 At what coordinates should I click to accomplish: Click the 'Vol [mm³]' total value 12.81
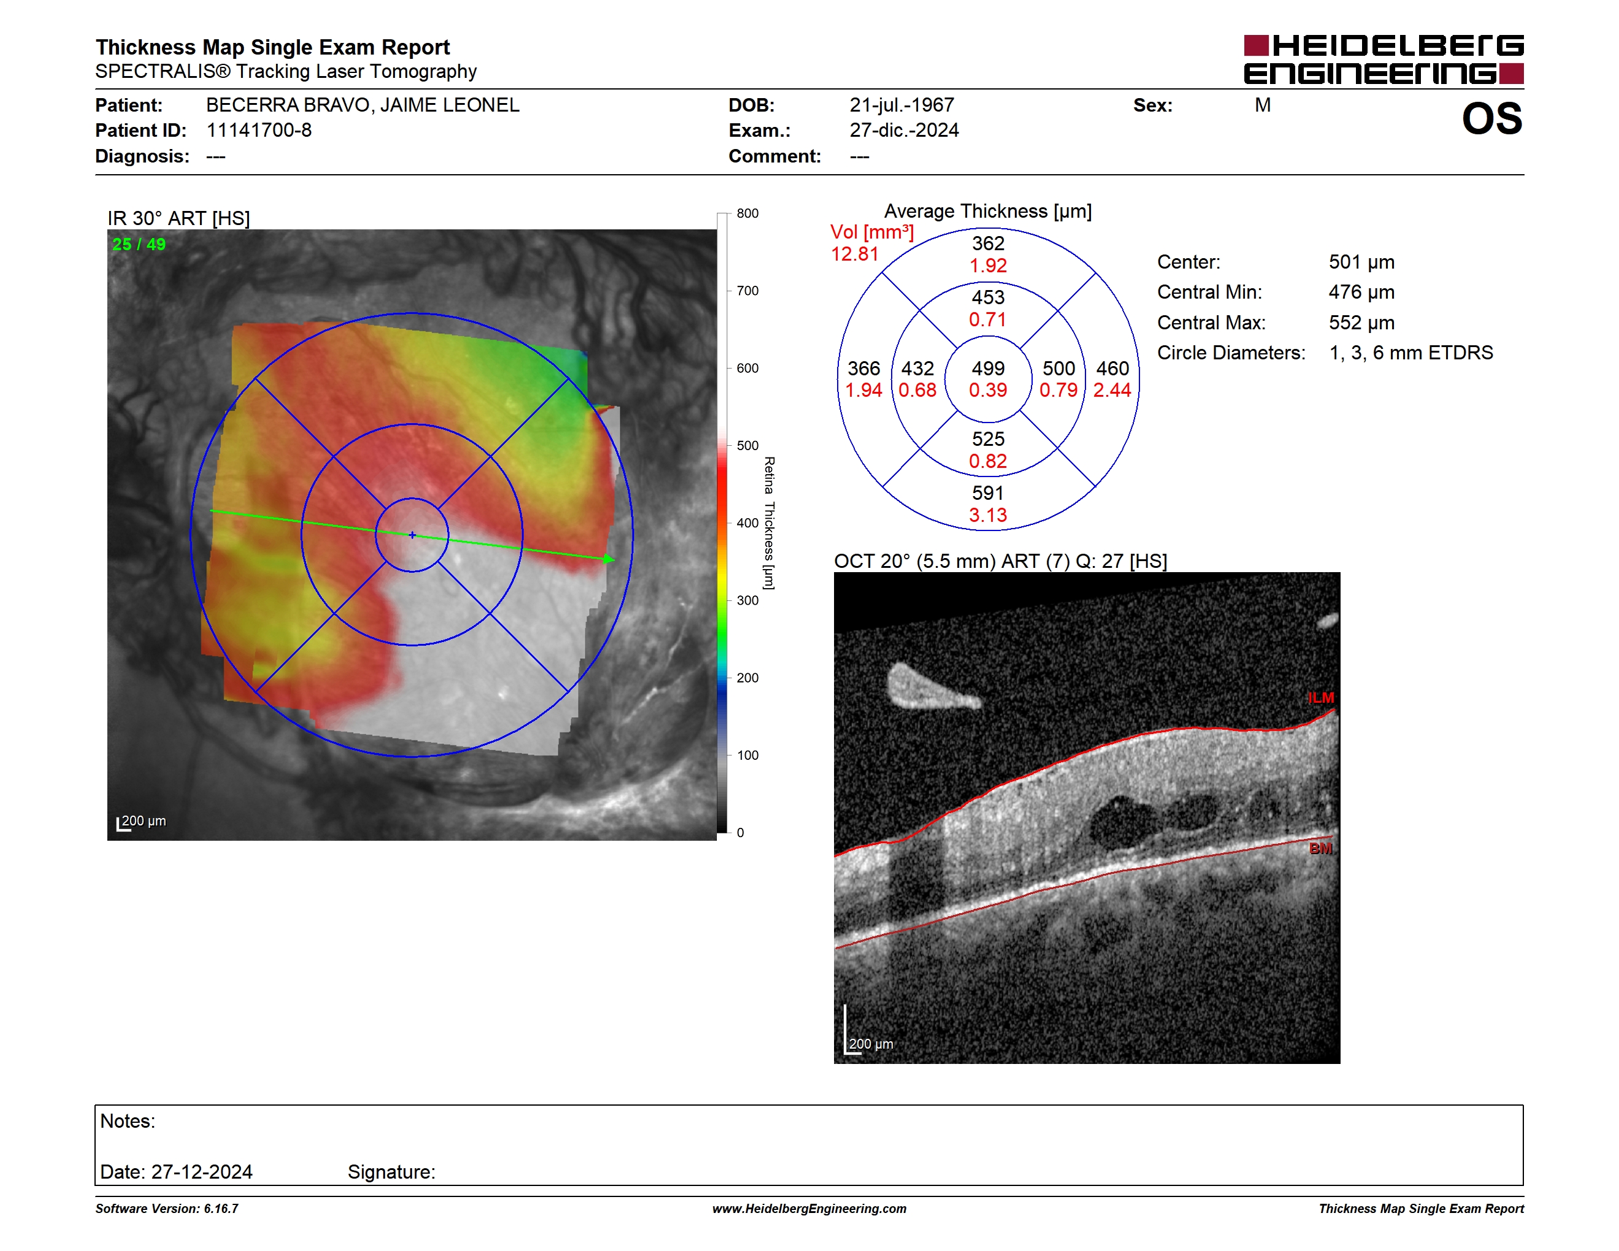click(x=855, y=254)
